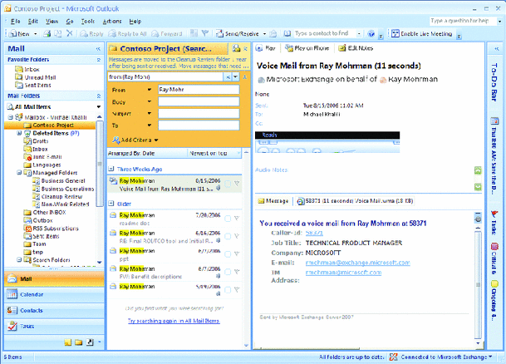Toggle category box on readme doc message

click(x=228, y=219)
